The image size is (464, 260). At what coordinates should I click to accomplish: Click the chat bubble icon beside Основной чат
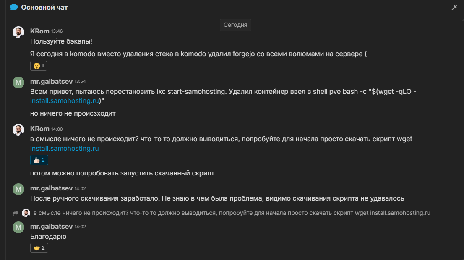(x=14, y=7)
